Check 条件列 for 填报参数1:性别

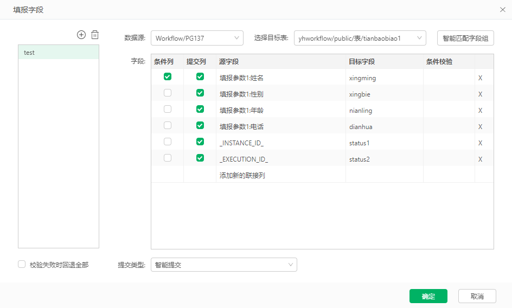168,93
